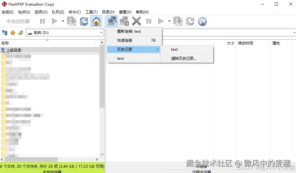Click the local pane transfer file icon
This screenshot has width=296, height=173.
72,21
